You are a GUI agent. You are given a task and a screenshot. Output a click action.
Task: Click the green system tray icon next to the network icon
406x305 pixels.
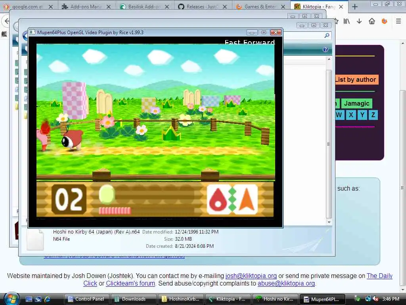click(x=357, y=299)
